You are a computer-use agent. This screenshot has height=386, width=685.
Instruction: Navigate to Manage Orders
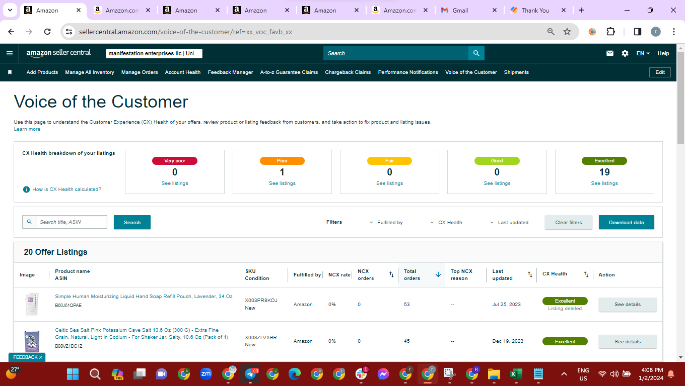tap(140, 72)
